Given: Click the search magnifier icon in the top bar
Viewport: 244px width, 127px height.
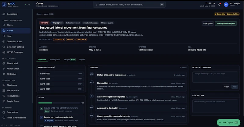Looking at the screenshot, I should pyautogui.click(x=96, y=5).
